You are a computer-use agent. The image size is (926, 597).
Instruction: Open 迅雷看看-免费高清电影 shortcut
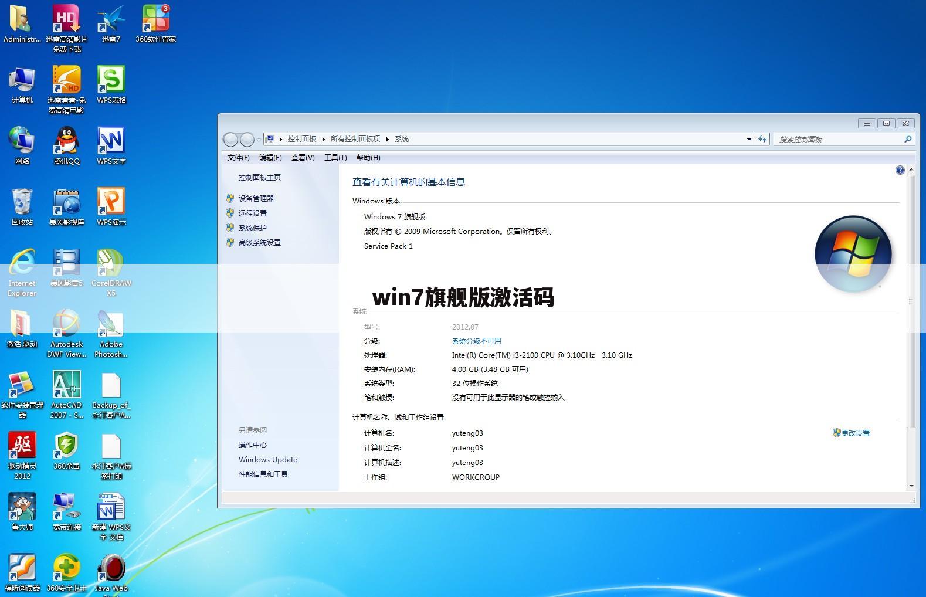(66, 89)
